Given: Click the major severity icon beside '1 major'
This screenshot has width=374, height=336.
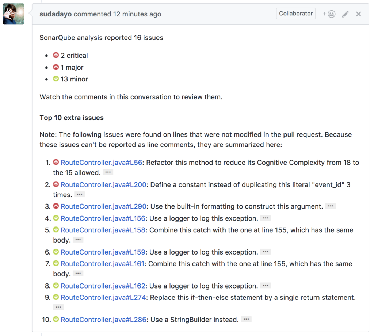Looking at the screenshot, I should [x=56, y=67].
